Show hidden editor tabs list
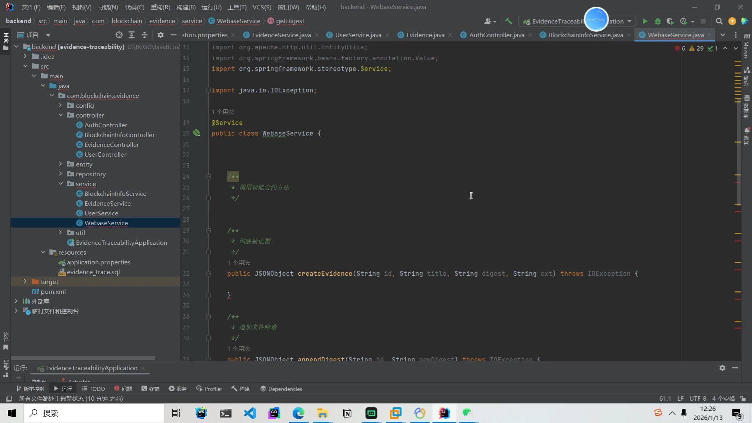This screenshot has height=423, width=752. tap(723, 35)
